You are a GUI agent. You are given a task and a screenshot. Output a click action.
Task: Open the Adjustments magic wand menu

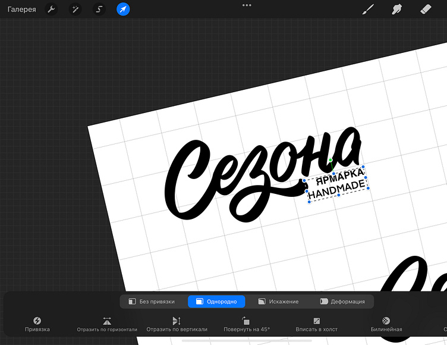[75, 10]
